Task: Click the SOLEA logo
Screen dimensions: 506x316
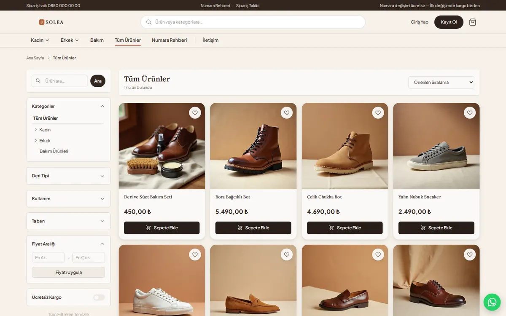Action: 51,22
